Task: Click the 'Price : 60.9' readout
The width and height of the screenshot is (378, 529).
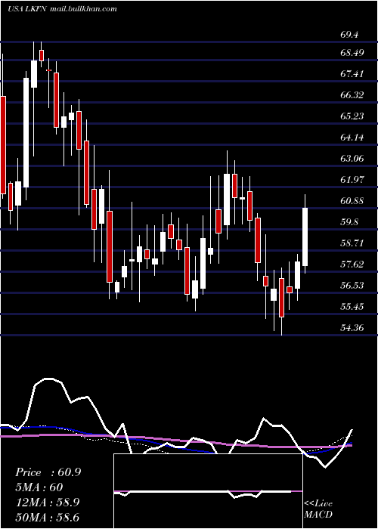Action: pyautogui.click(x=48, y=472)
